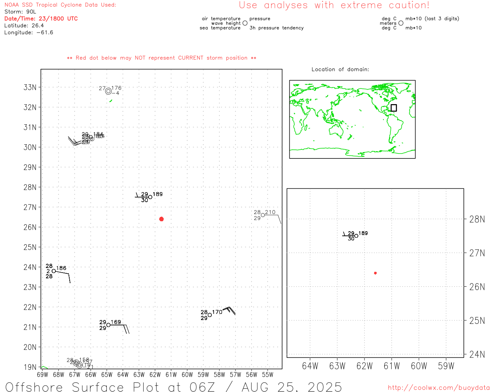Click the sea temperature '30' under the 189 station on main map
490x392 pixels.
144,200
